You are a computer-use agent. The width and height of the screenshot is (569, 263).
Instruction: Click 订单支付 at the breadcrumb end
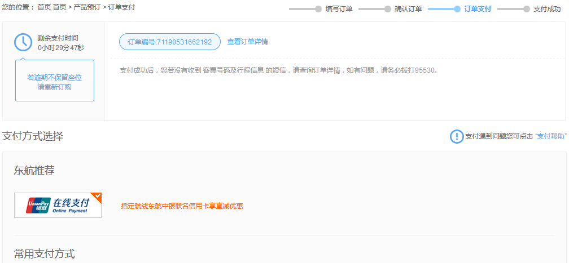[x=121, y=7]
